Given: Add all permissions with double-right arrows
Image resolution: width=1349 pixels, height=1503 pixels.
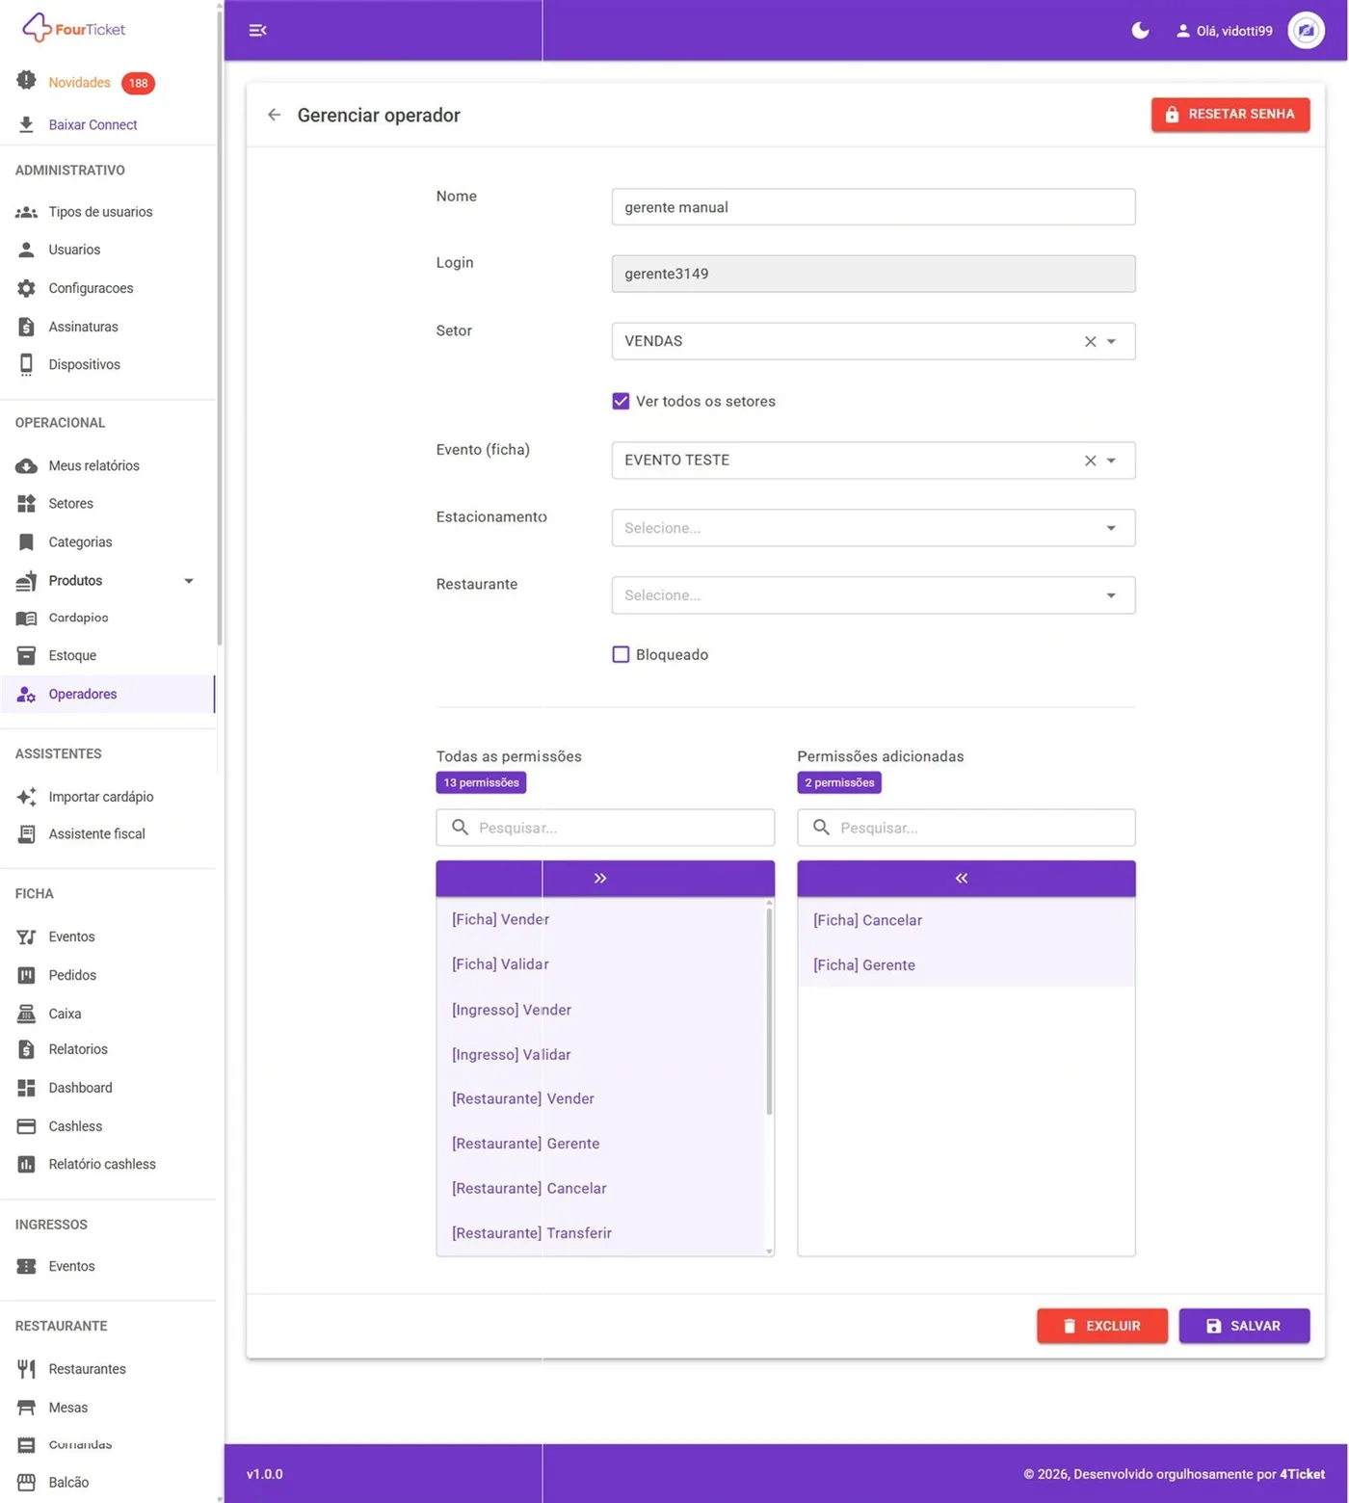Looking at the screenshot, I should tap(605, 879).
